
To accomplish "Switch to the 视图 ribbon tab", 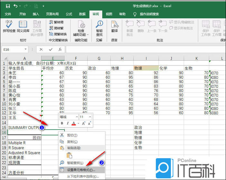I will 109,14.
